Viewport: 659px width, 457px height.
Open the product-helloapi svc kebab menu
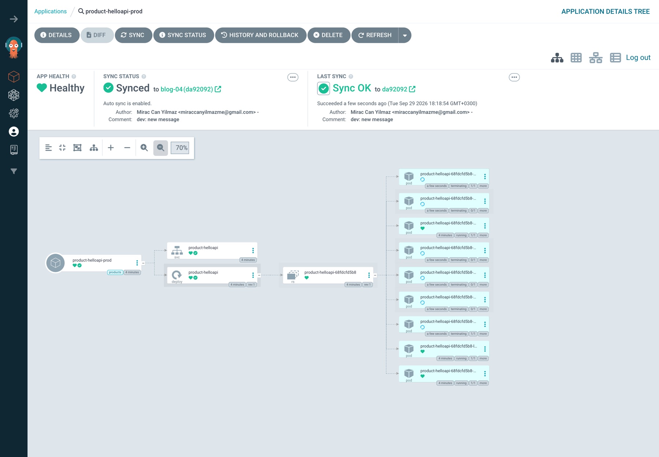(x=253, y=250)
